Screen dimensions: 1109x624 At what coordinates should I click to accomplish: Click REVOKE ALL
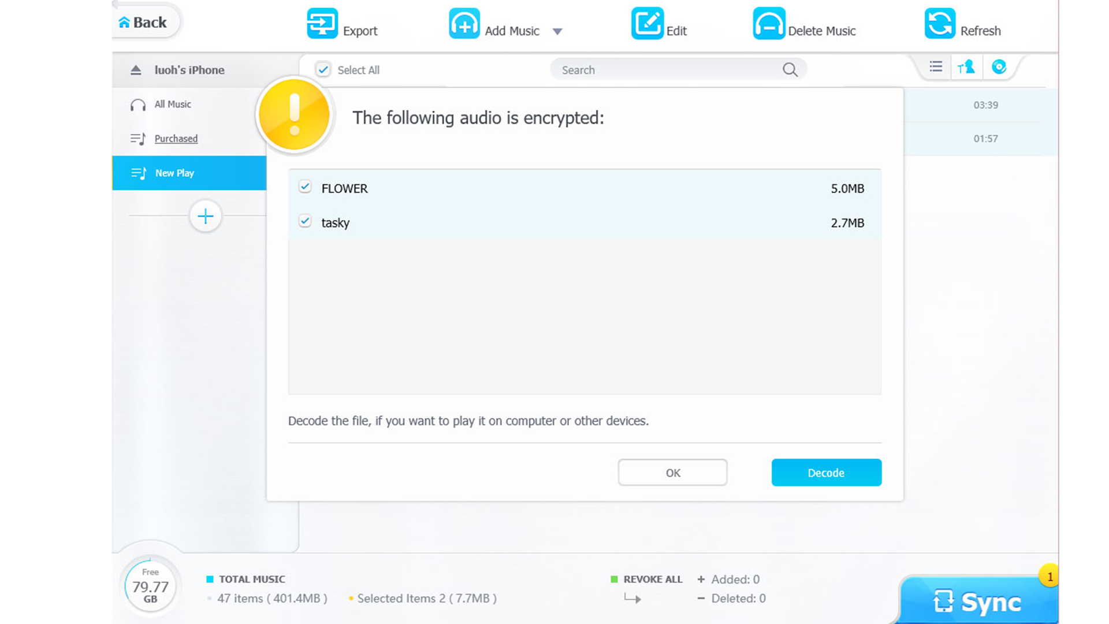tap(653, 579)
